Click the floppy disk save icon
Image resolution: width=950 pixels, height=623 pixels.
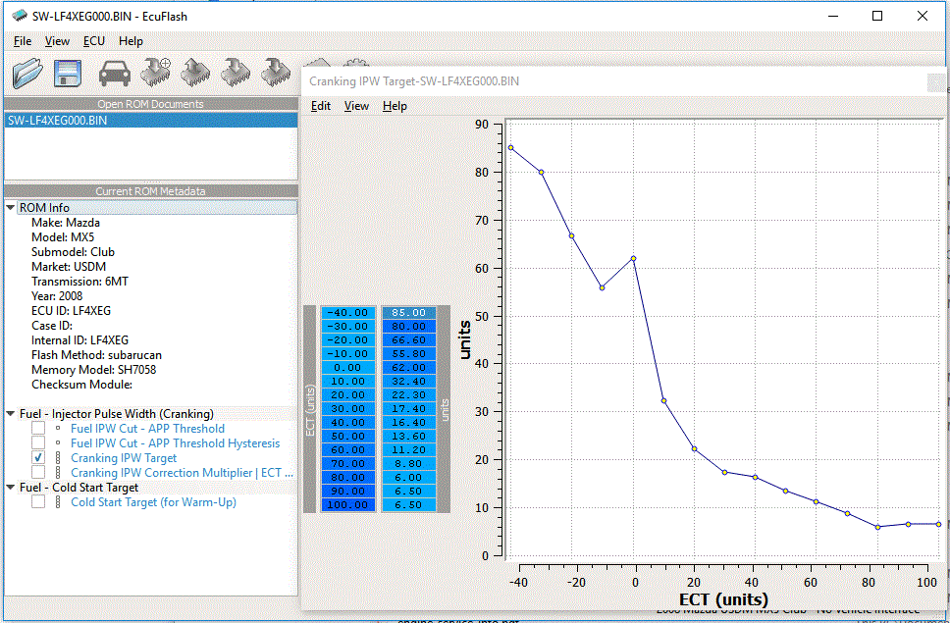coord(68,73)
